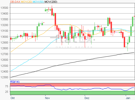Click the Dez month axis label
The width and height of the screenshot is (135, 100).
[x=87, y=98]
